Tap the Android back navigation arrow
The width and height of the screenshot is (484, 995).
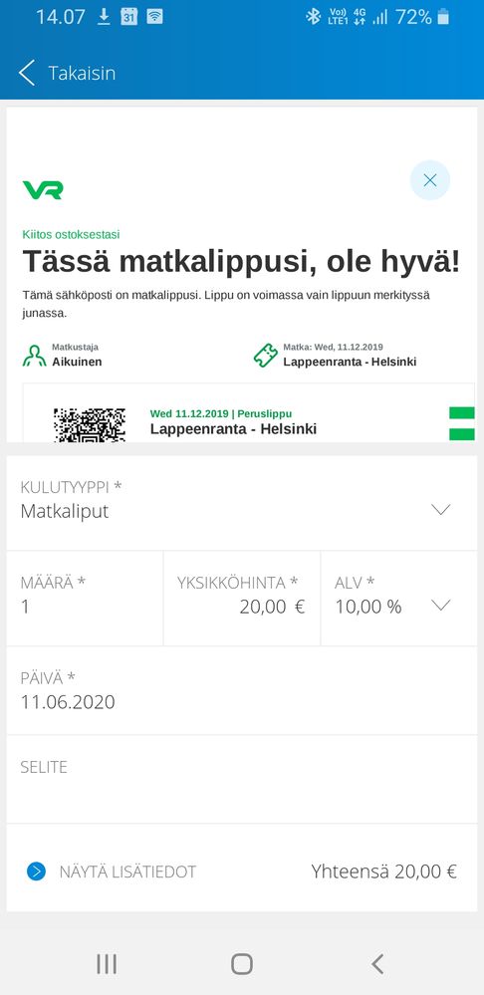pos(377,964)
